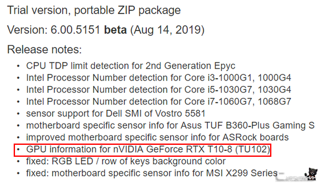Click the 'Trial version, portable ZIP package' heading
Image resolution: width=321 pixels, height=185 pixels.
coord(94,10)
